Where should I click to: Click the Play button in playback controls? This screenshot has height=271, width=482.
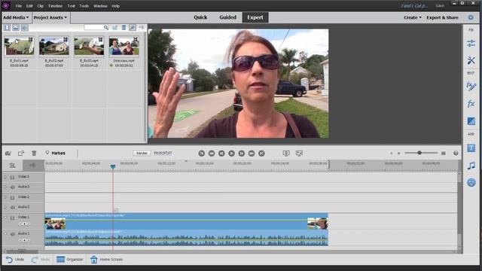[231, 153]
